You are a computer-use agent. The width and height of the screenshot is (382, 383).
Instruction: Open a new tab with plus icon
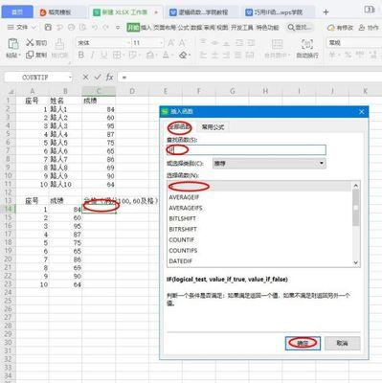[326, 12]
